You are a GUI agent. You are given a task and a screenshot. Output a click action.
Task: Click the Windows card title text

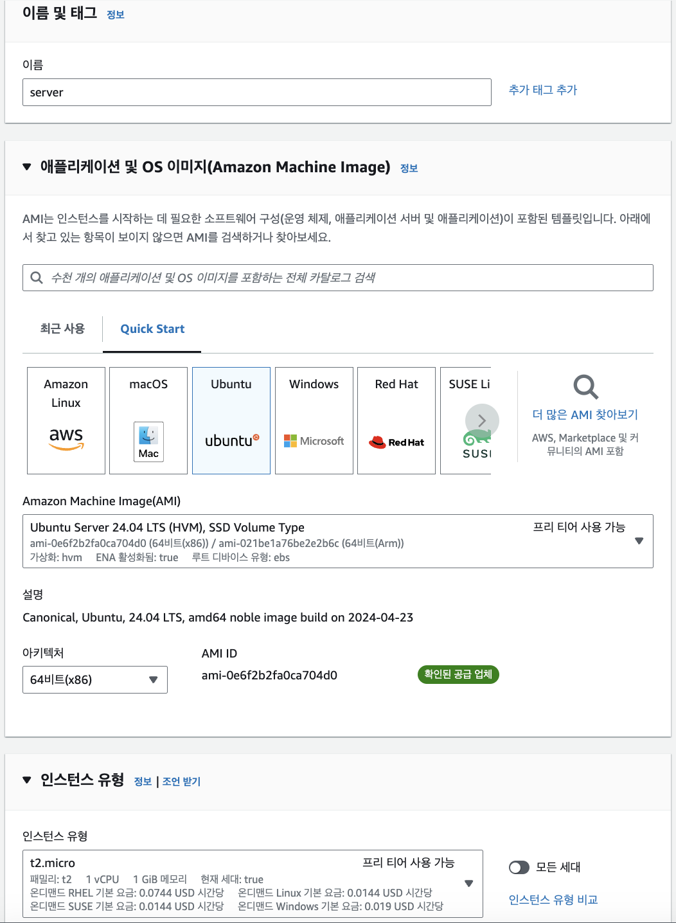pyautogui.click(x=314, y=384)
